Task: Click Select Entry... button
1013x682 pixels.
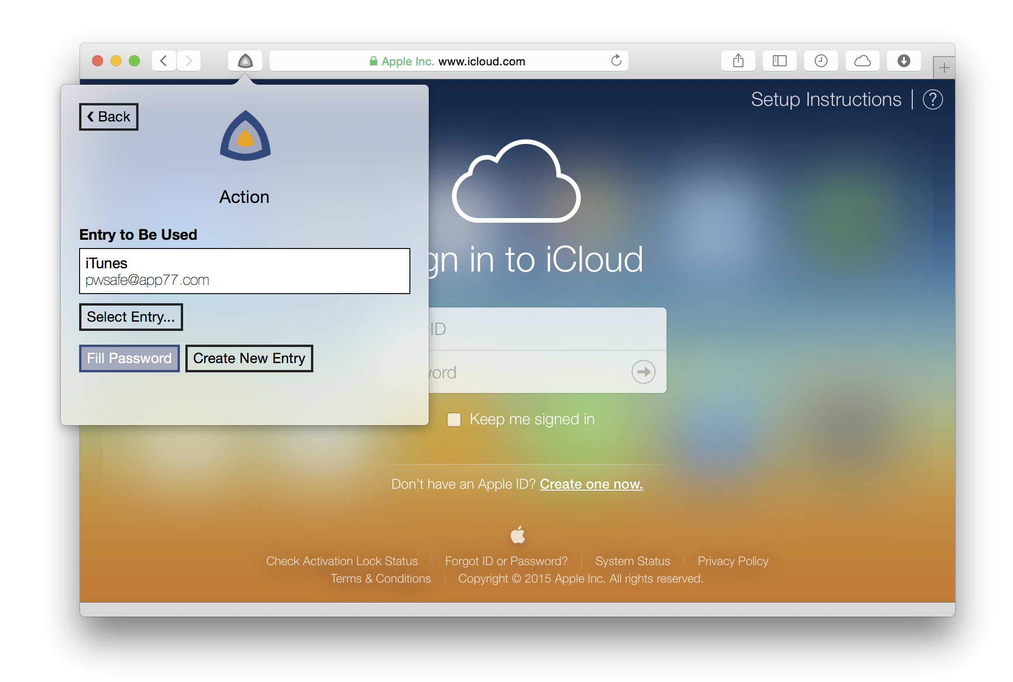Action: (x=131, y=317)
